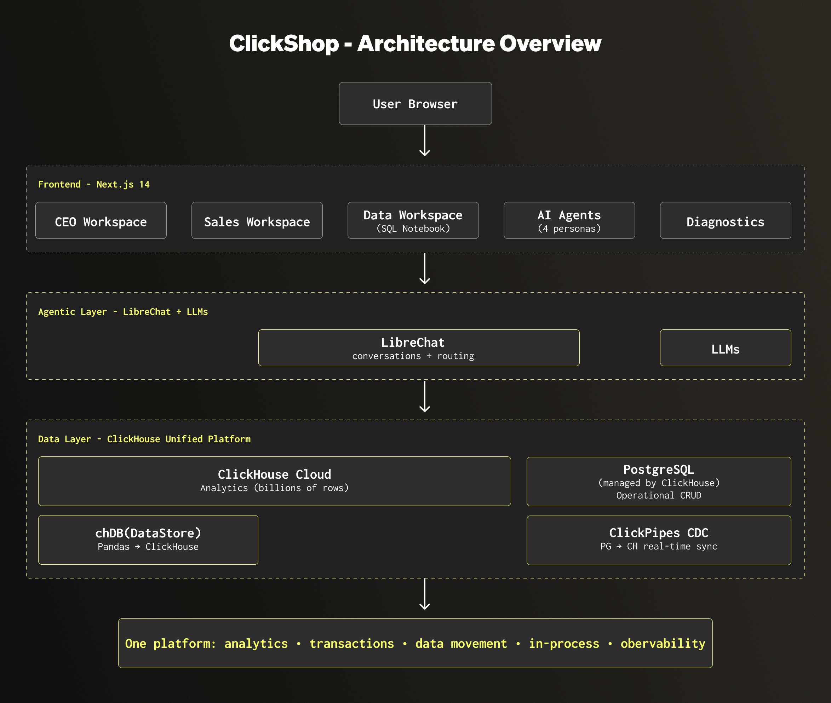Click the chDB(DataStore) node
Screen dimensions: 831x703
click(x=148, y=539)
